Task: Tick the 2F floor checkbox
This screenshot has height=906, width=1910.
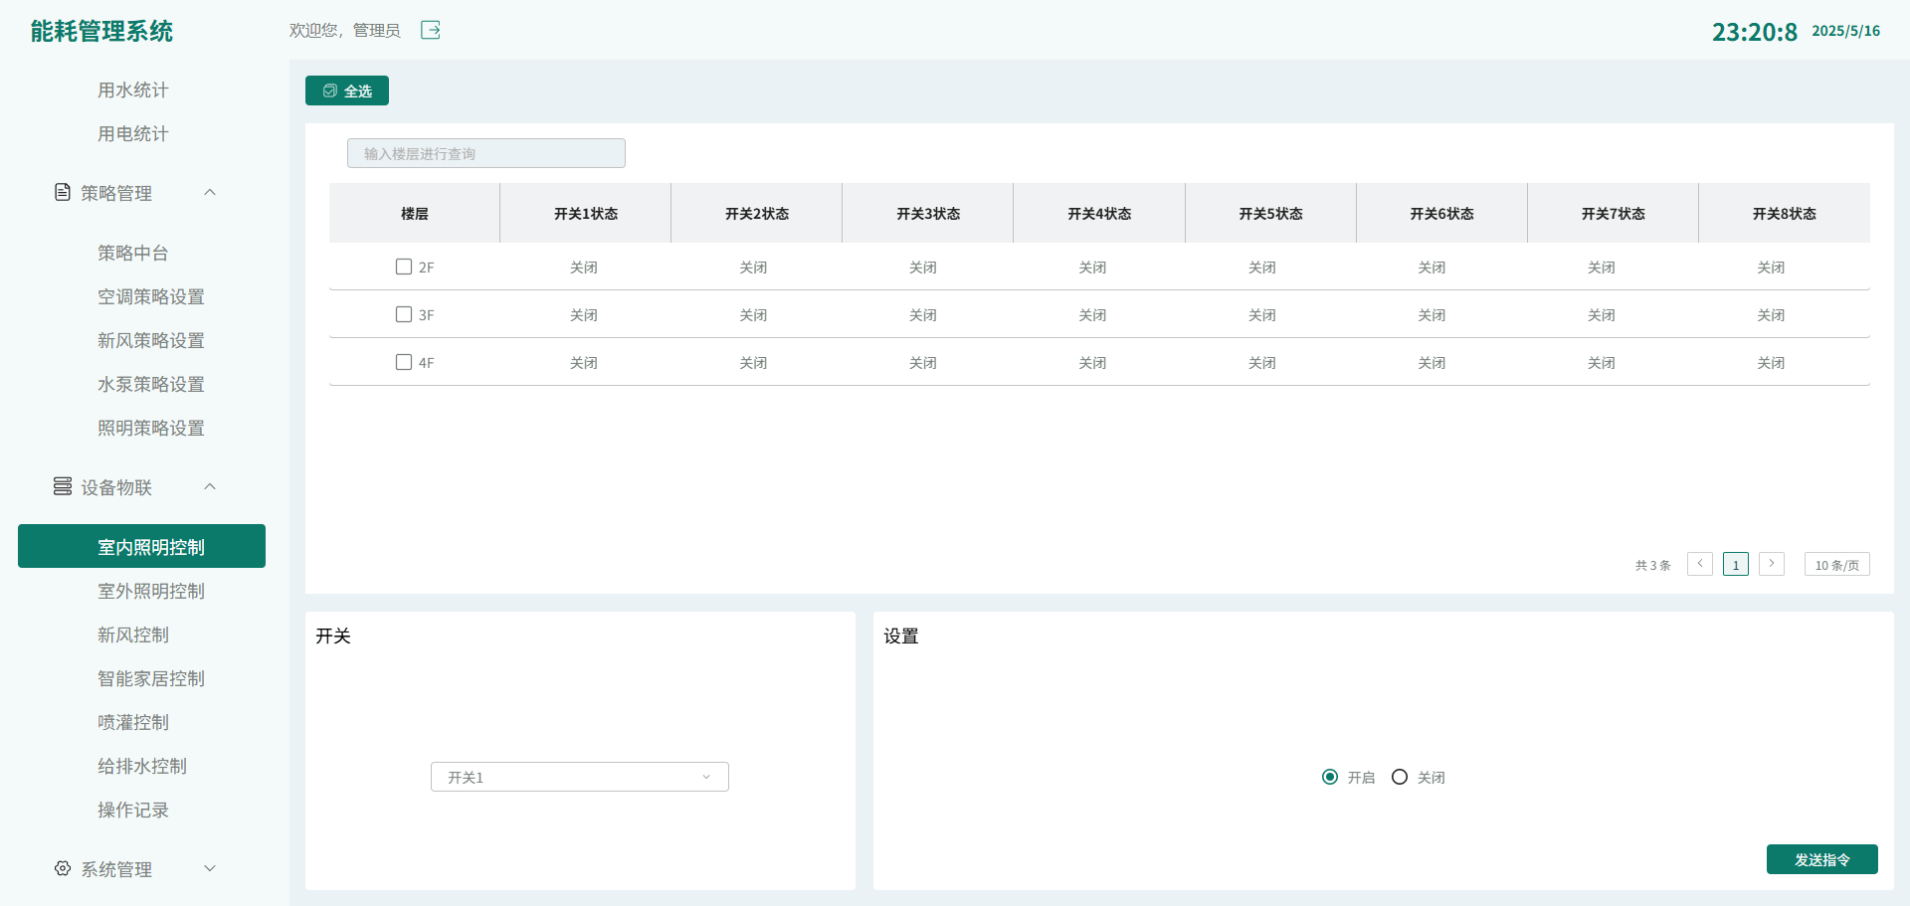Action: tap(404, 267)
